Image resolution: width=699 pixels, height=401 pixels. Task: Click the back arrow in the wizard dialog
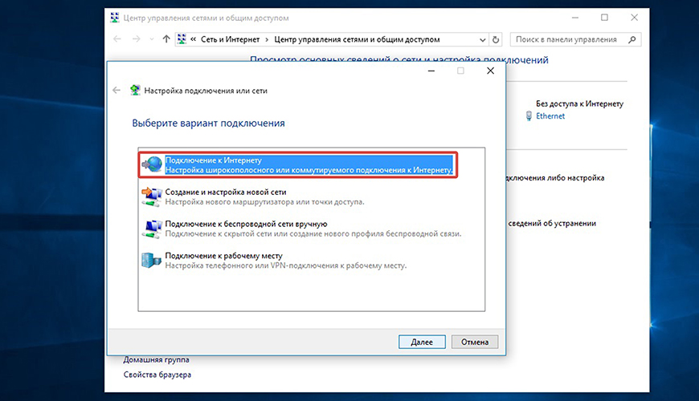pyautogui.click(x=117, y=91)
